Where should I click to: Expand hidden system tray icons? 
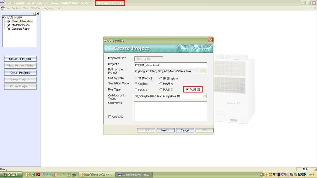click(x=262, y=175)
